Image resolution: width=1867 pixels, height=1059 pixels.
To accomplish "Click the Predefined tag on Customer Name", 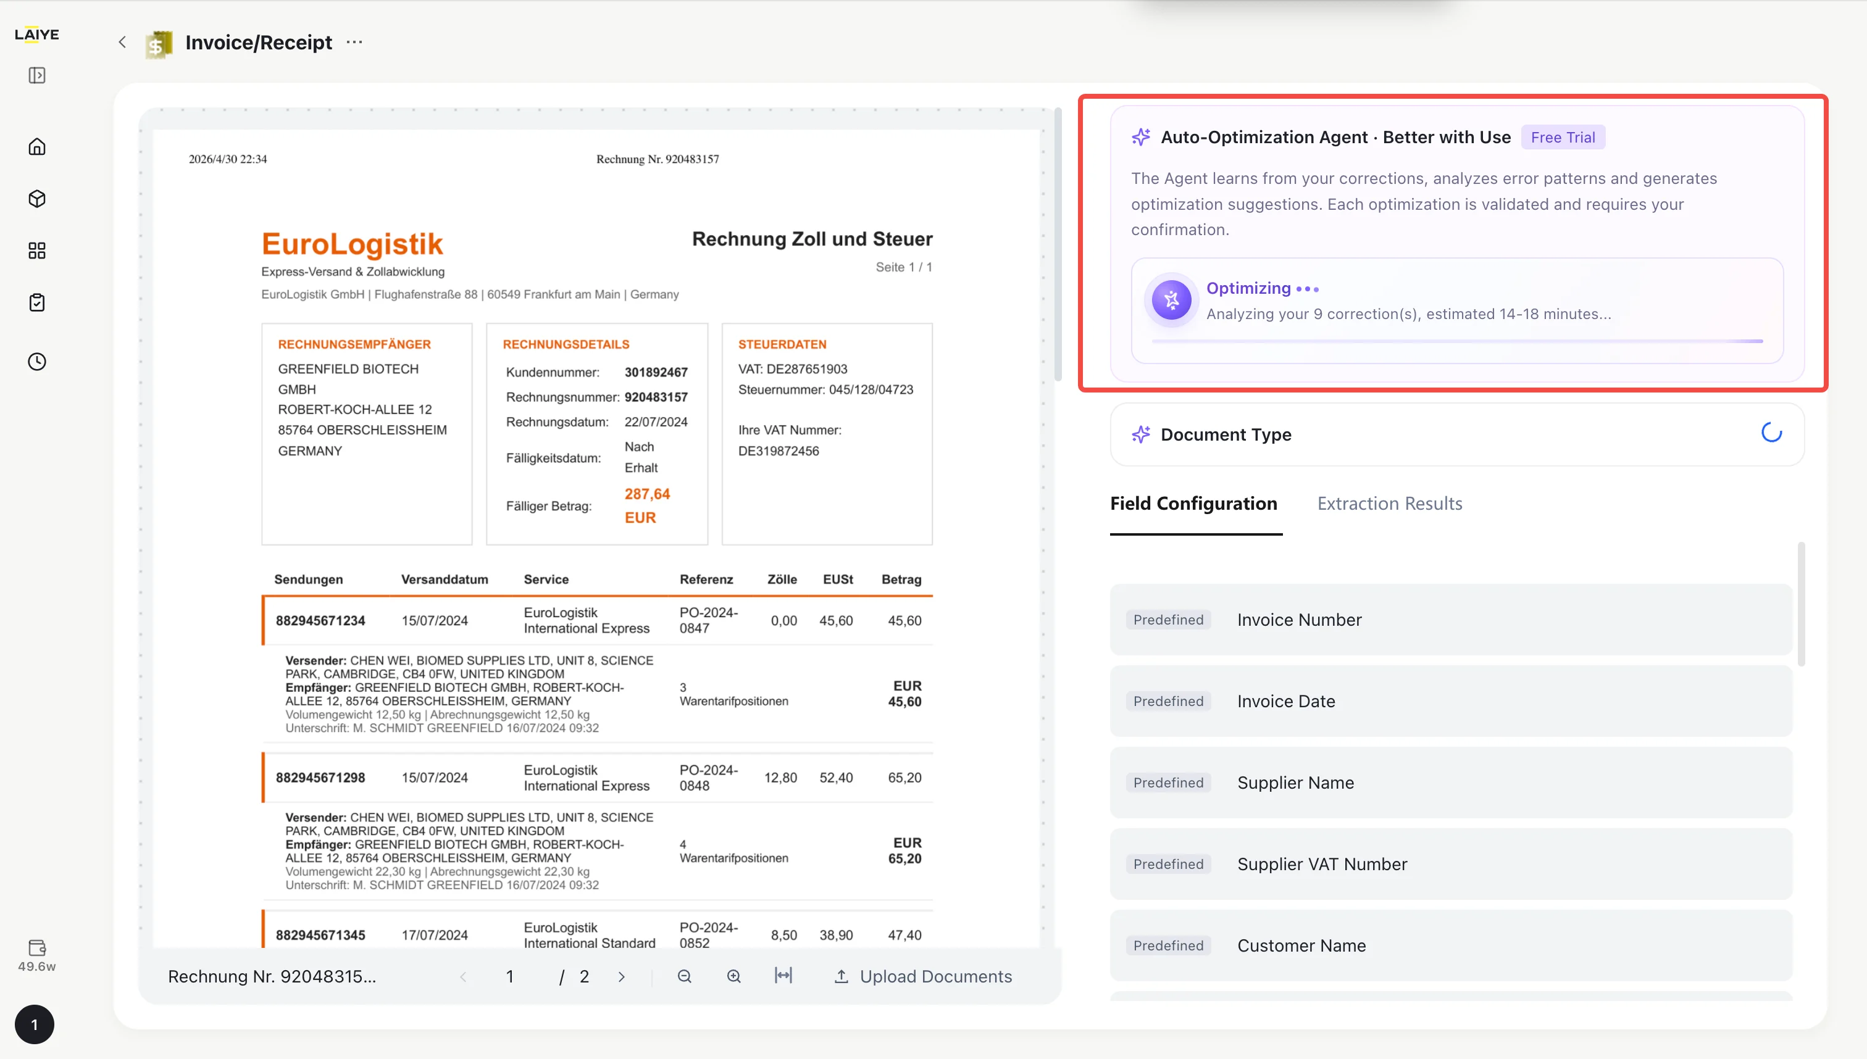I will coord(1169,945).
